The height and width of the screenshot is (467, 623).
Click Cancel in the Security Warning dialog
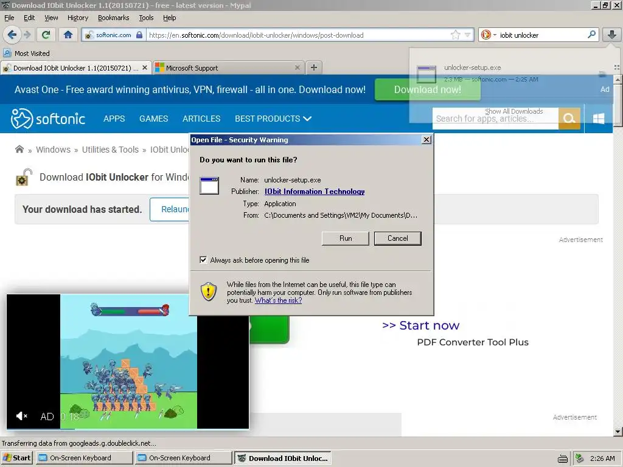point(397,238)
